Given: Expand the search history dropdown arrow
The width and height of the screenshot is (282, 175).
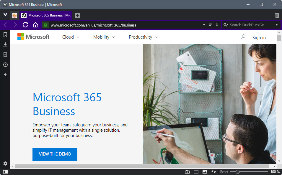Looking at the screenshot, I should coord(277,25).
